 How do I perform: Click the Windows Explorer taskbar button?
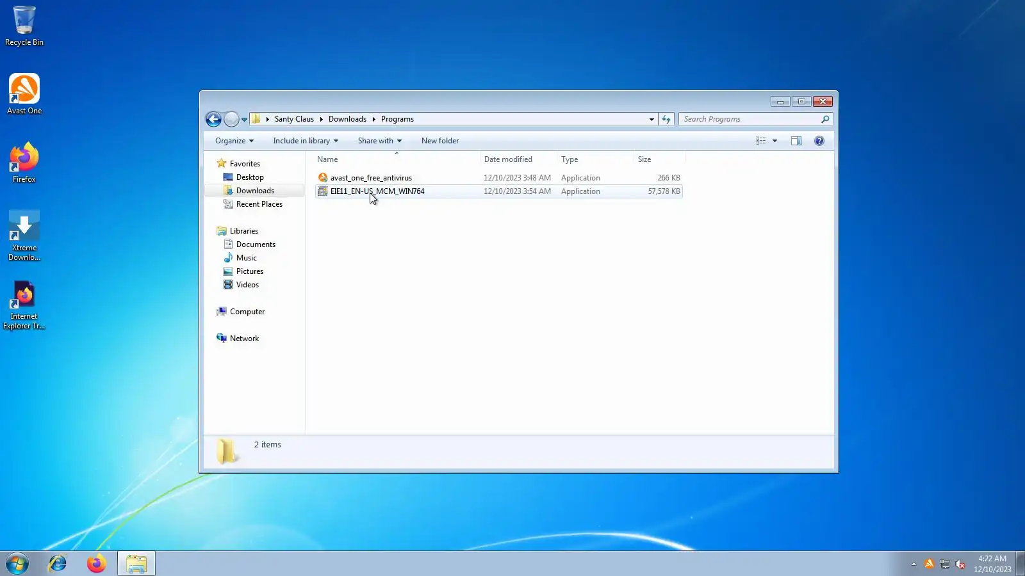136,564
